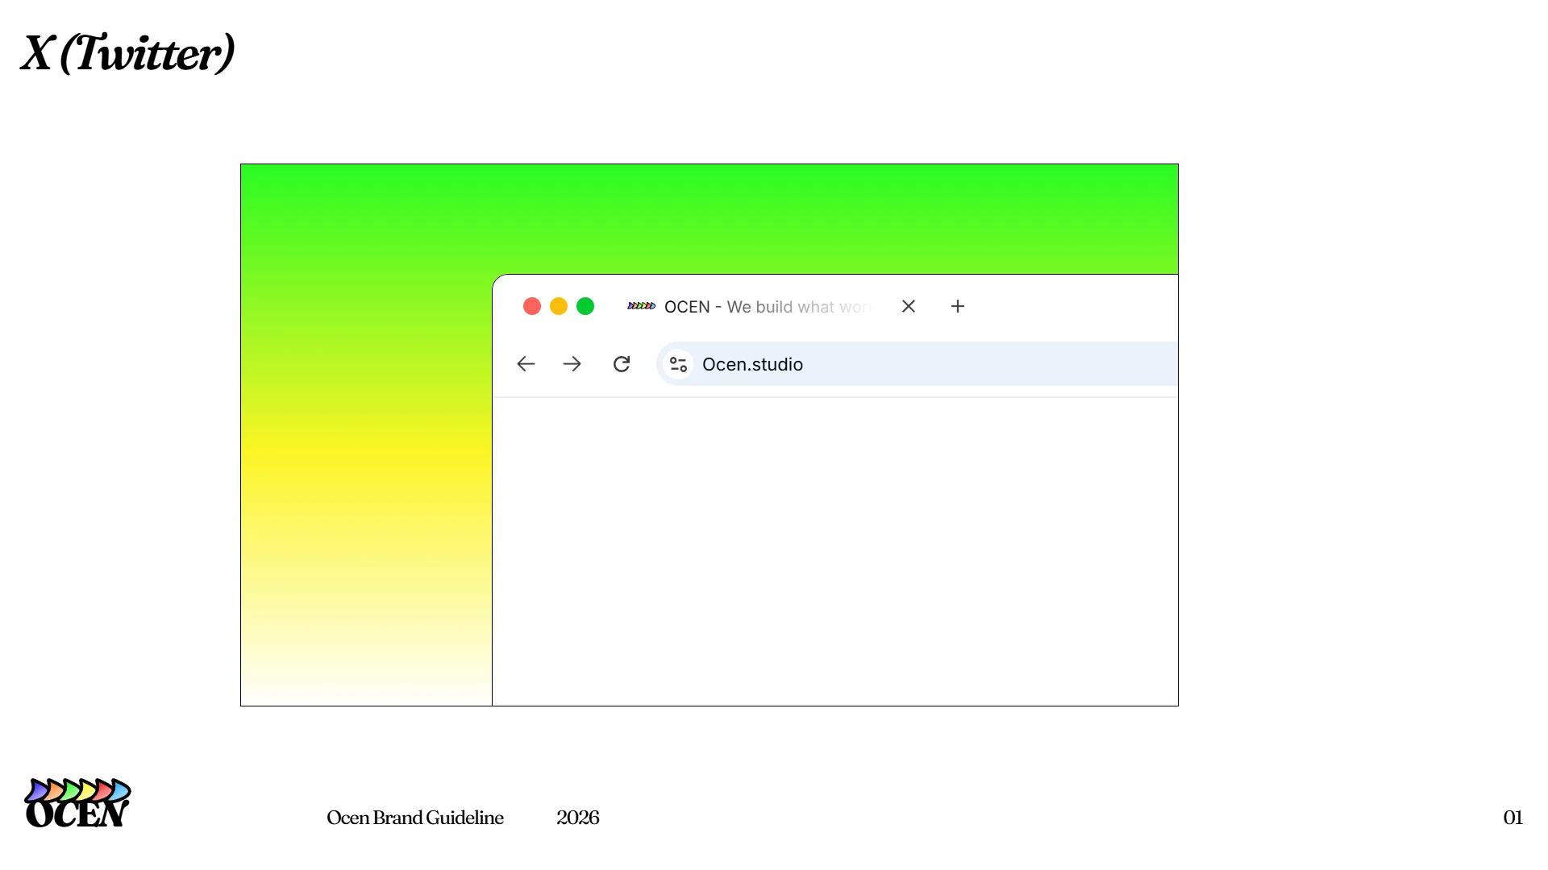
Task: Click the OCEN favicon on the tab
Action: pyautogui.click(x=642, y=306)
